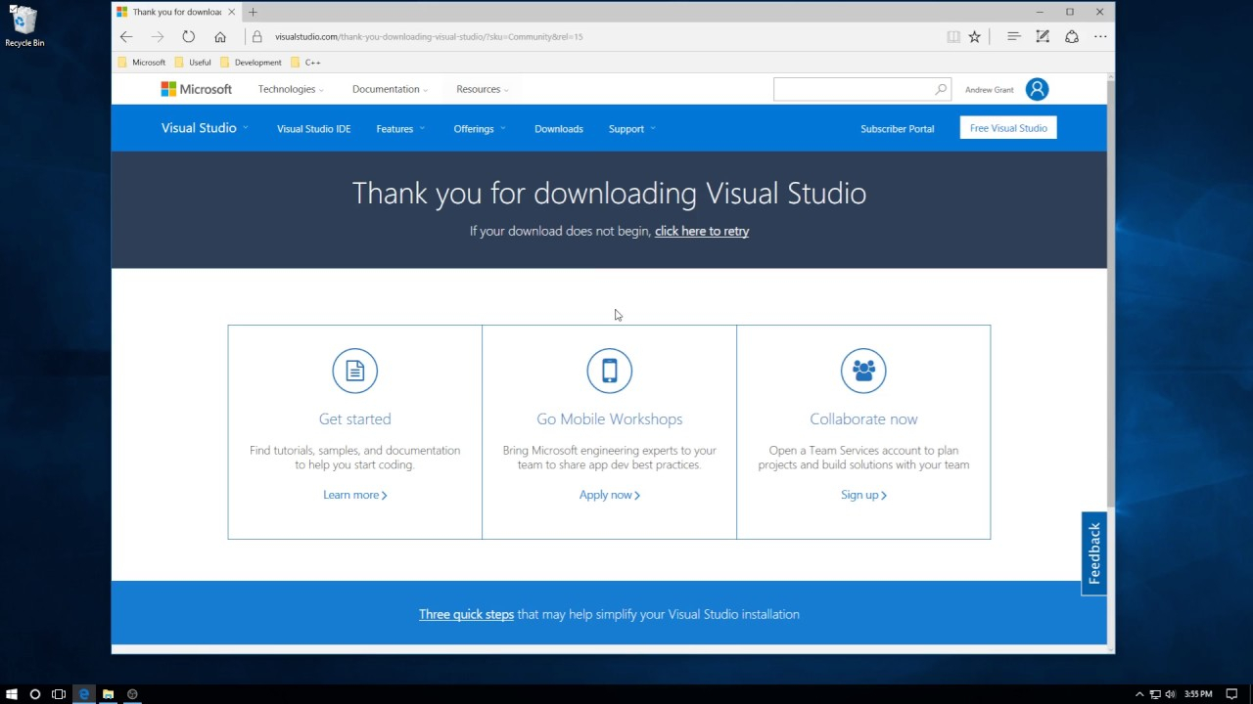
Task: Click the Get started document icon
Action: [354, 371]
